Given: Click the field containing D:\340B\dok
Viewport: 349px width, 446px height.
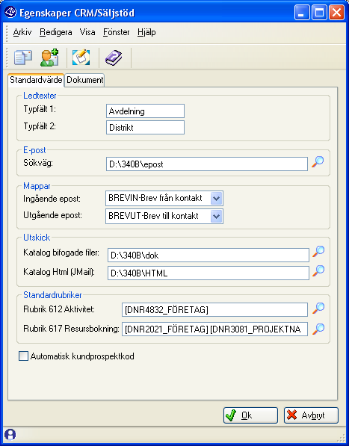Looking at the screenshot, I should pos(209,255).
